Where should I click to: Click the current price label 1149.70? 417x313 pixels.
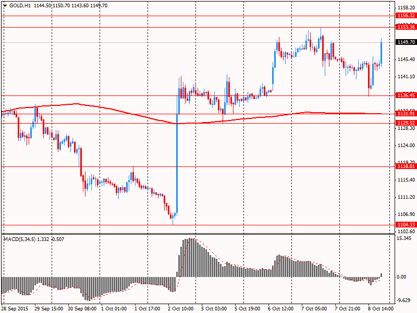point(406,42)
